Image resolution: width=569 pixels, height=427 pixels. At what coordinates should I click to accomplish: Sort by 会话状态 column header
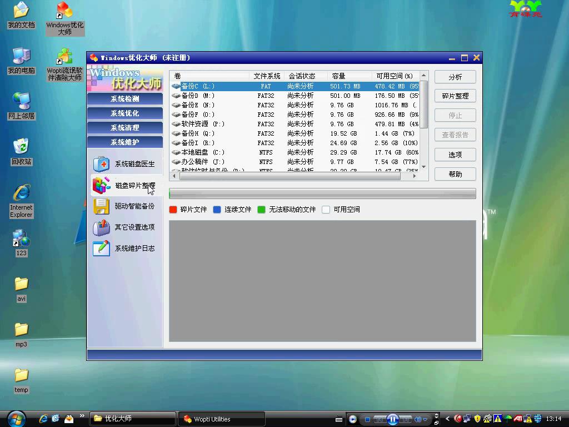(306, 76)
